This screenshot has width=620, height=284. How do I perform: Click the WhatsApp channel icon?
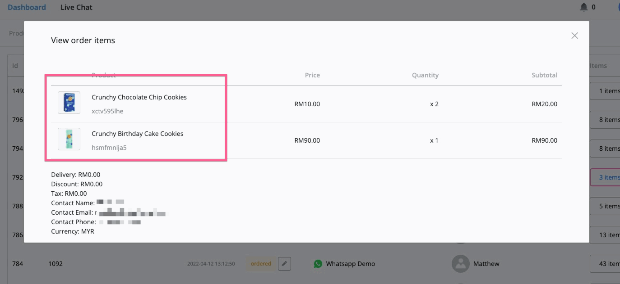coord(319,264)
